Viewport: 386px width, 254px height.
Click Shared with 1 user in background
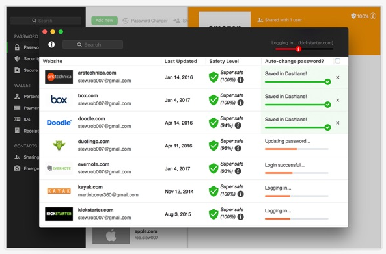pos(280,20)
